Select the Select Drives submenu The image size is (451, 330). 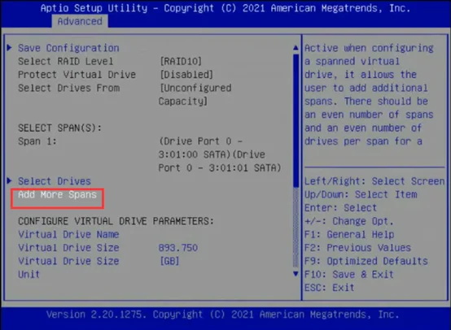[55, 181]
